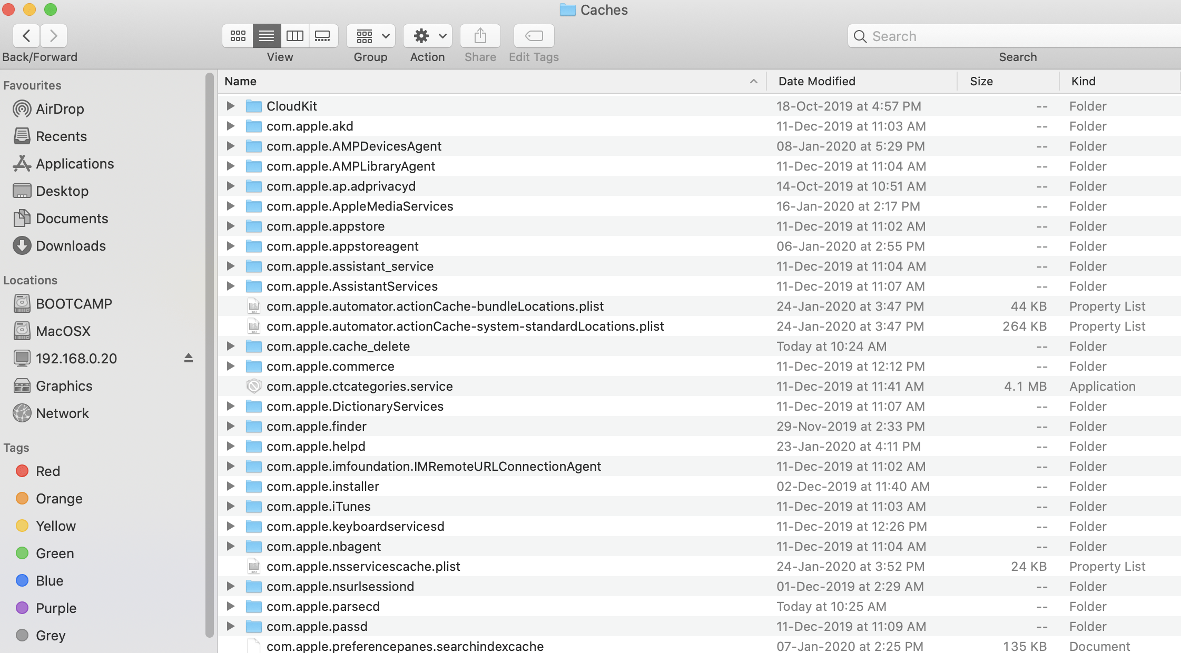The width and height of the screenshot is (1181, 653).
Task: Select the com.apple.commerce folder row
Action: coord(700,366)
